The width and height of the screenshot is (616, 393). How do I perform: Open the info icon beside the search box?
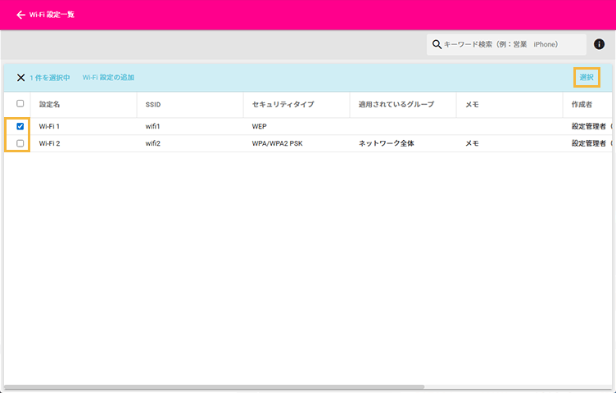click(599, 44)
